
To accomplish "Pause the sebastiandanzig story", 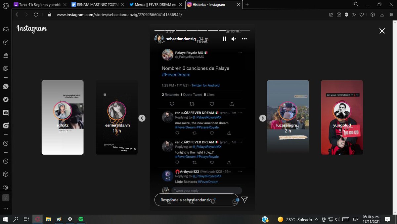I will [x=224, y=39].
